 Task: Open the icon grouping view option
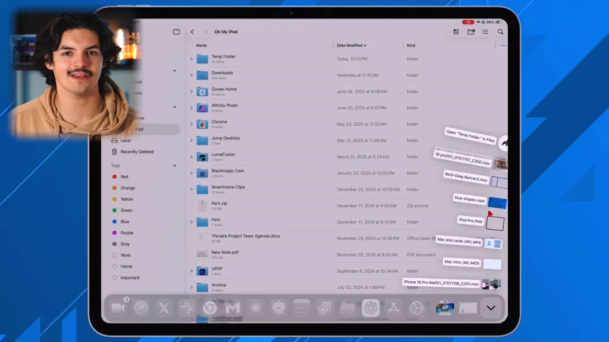click(456, 31)
